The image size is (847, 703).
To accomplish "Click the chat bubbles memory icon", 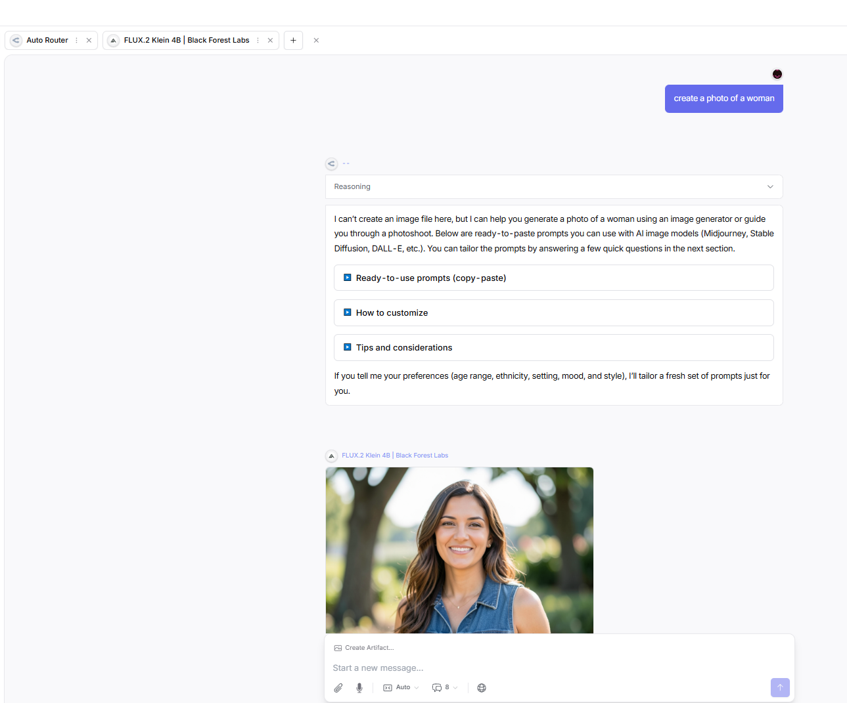I will click(x=437, y=688).
